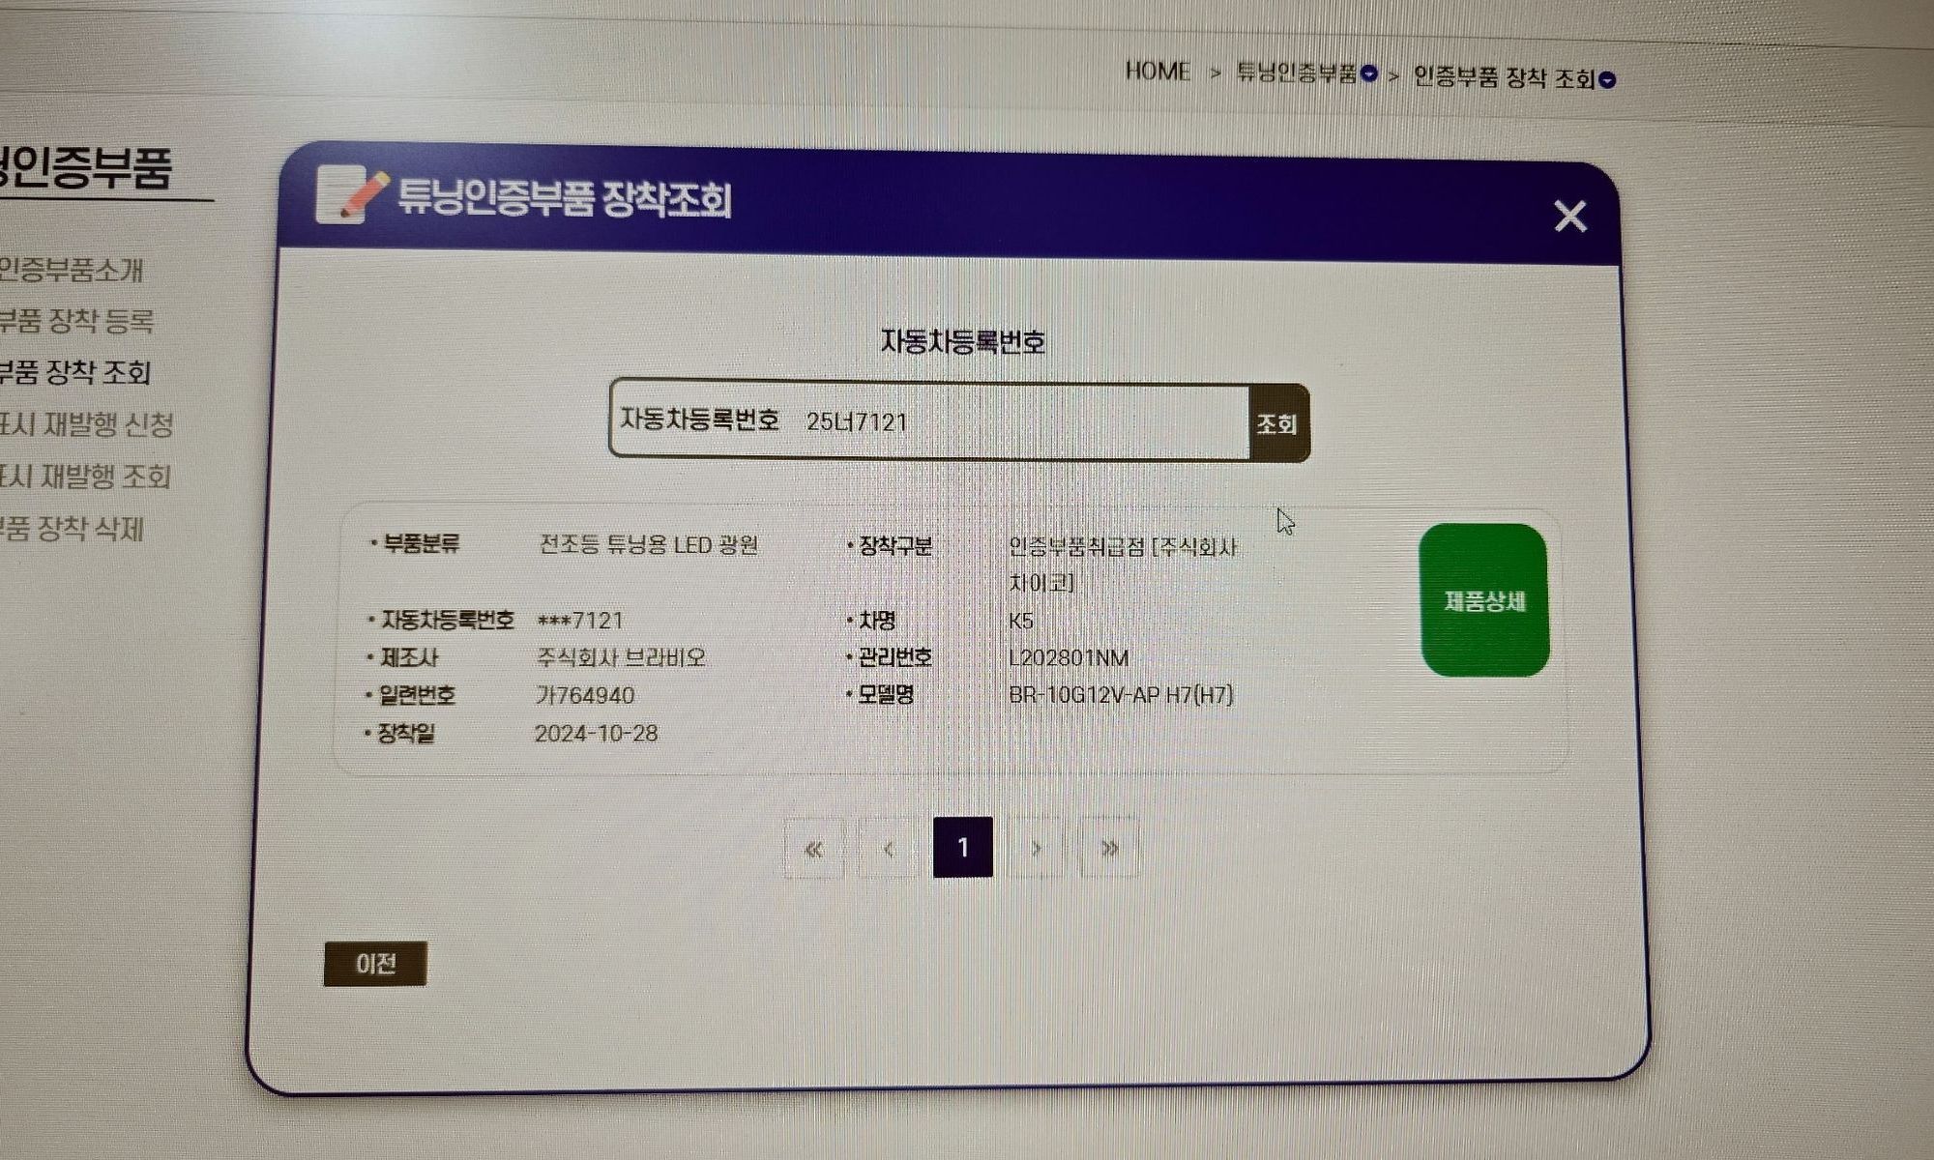Open 부품 장착 등록 sidebar menu item
Viewport: 1934px width, 1160px height.
(x=75, y=321)
